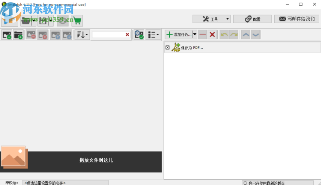Viewport: 321px width, 185px height.
Task: Add images with the image-plus icon
Action: (7, 35)
